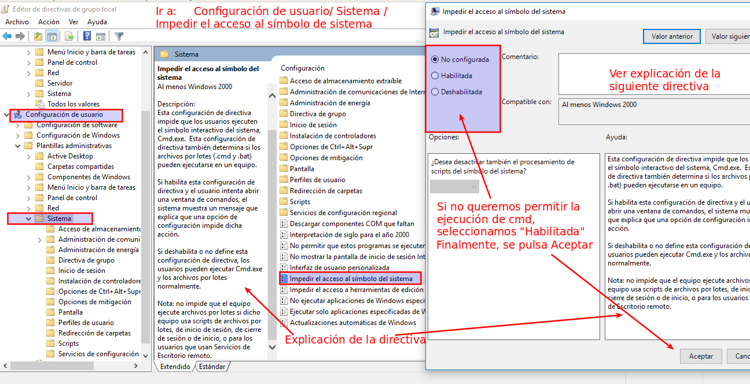Click console tree horizontal scrollbar left arrow
The image size is (750, 384).
(x=5, y=365)
